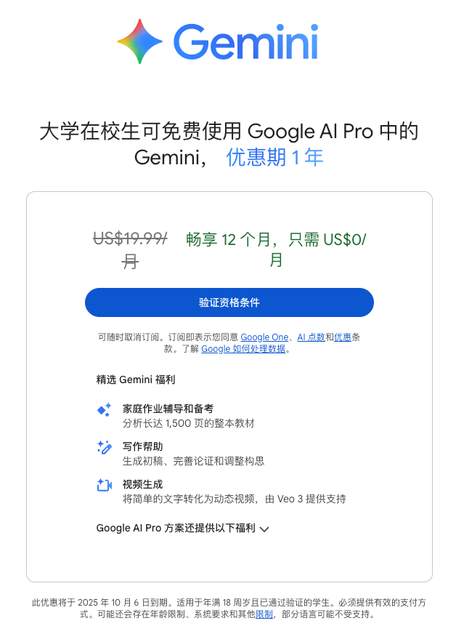Click the sparkle icon beside 家庭作业辅导和备考
The height and width of the screenshot is (634, 456).
click(x=105, y=409)
